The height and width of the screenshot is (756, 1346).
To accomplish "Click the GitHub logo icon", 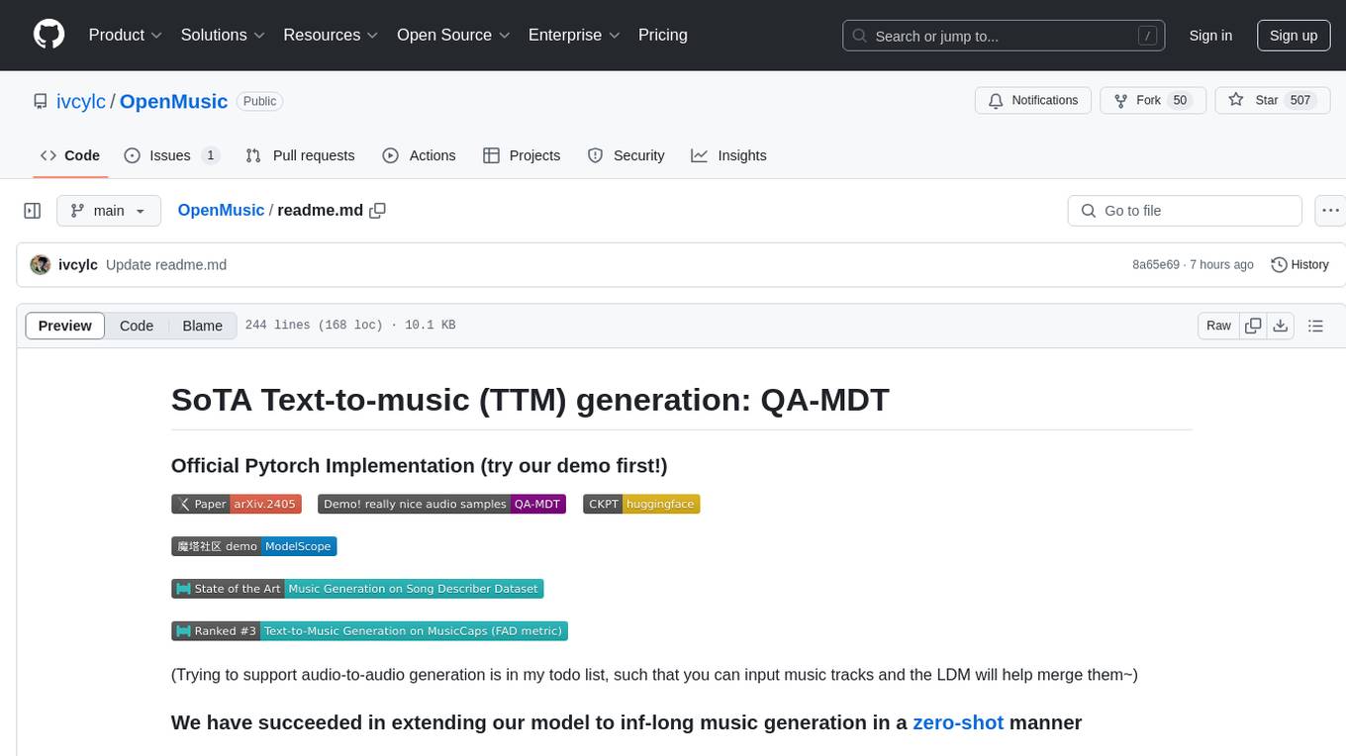I will pos(48,35).
